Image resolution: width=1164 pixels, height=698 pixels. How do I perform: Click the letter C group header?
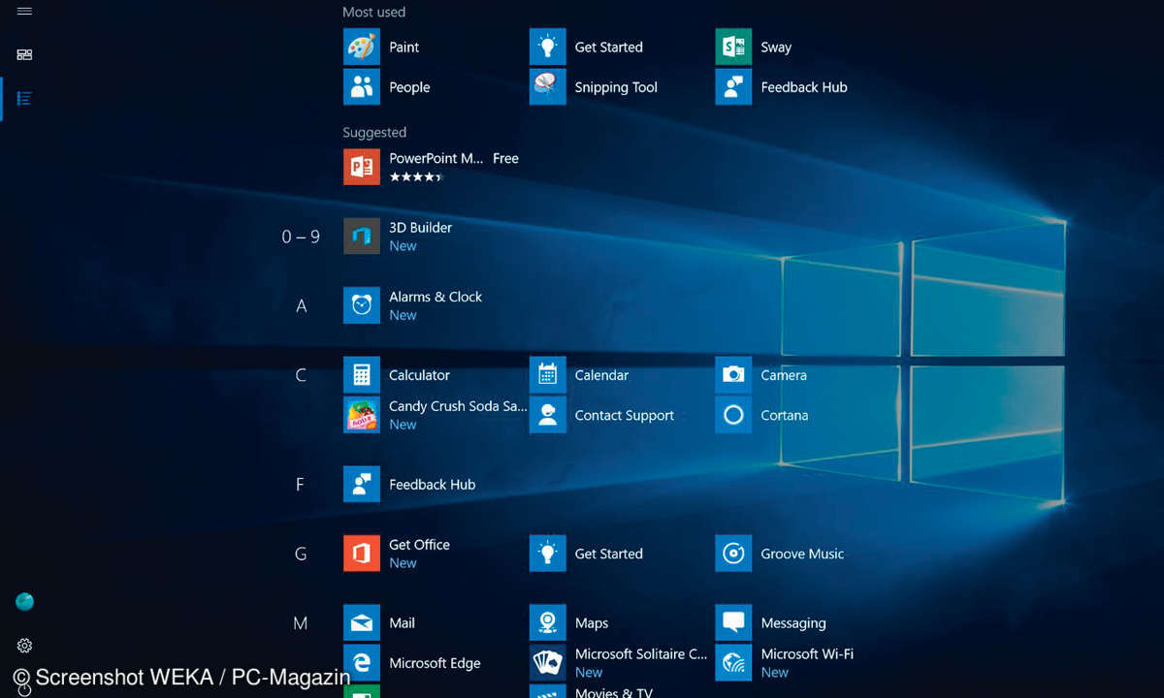[x=301, y=375]
